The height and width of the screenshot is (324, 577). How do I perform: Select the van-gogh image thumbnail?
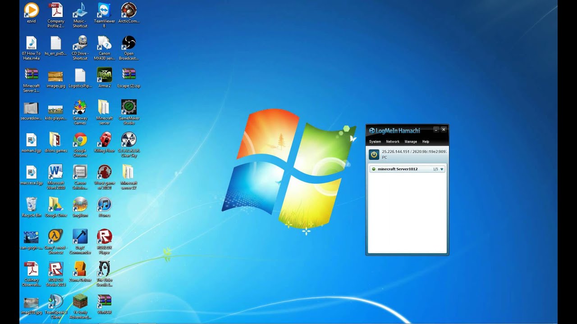[31, 237]
